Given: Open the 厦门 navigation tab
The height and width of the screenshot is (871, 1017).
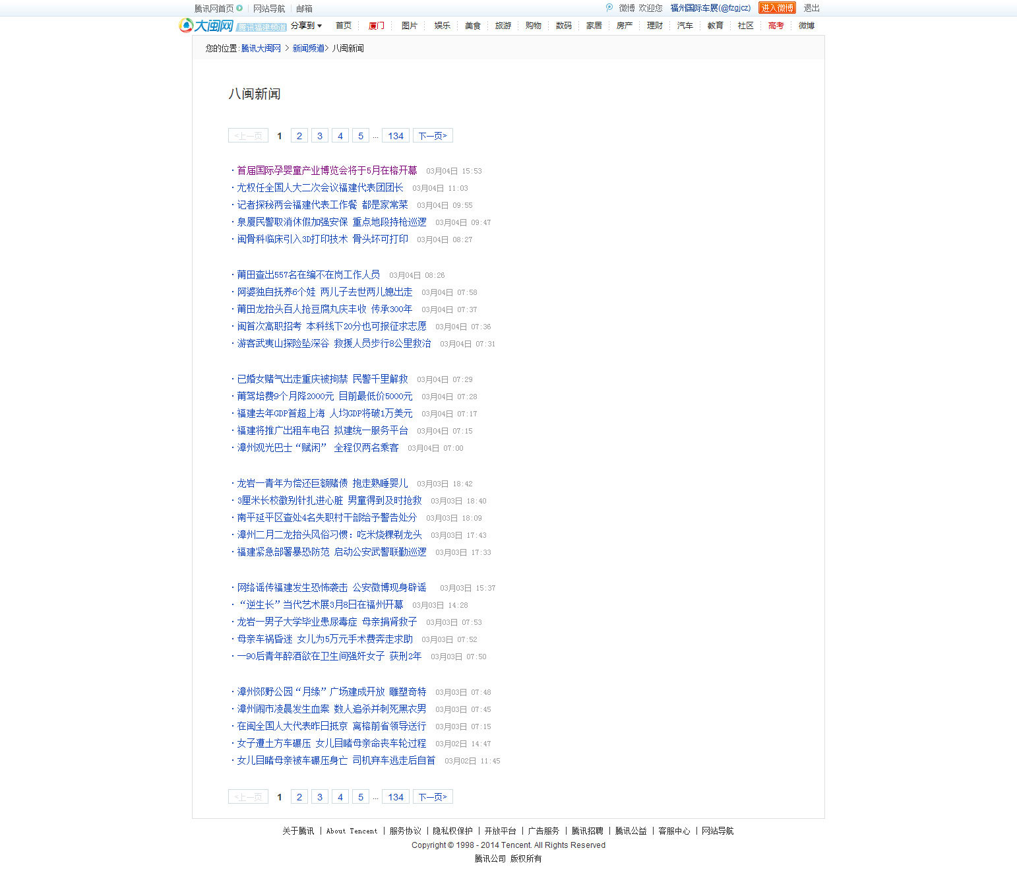Looking at the screenshot, I should 376,26.
